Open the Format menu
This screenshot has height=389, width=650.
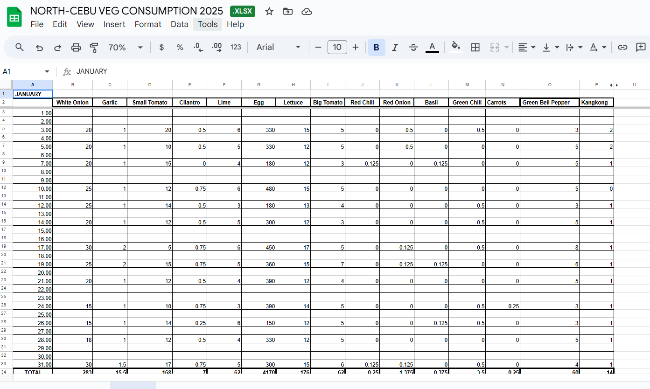pos(148,24)
